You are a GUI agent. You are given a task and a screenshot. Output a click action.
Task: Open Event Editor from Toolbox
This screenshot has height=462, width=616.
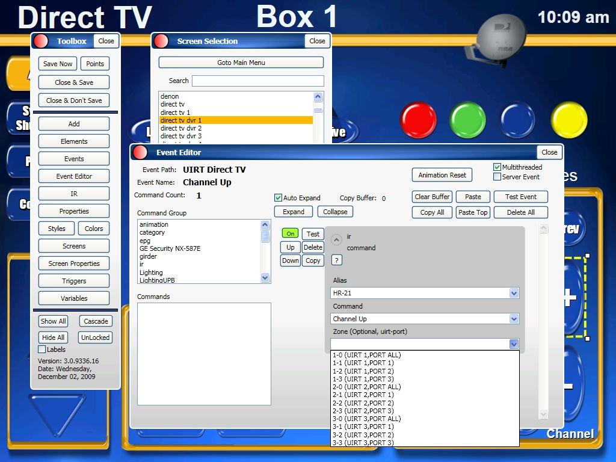coord(74,176)
